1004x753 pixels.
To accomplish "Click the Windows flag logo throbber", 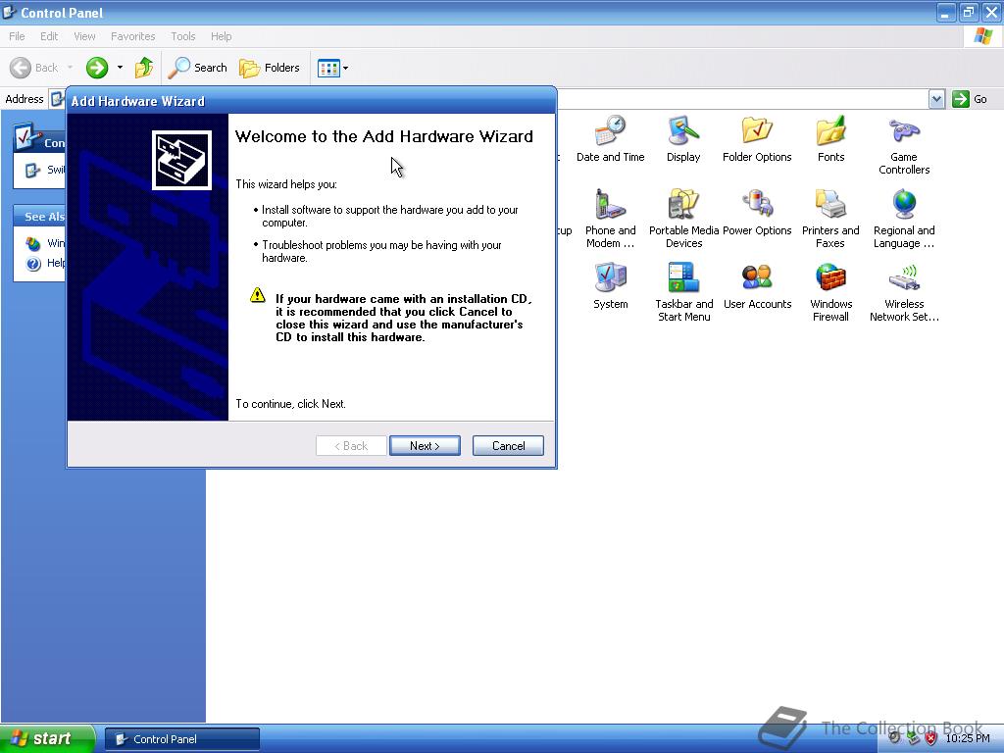I will [x=982, y=36].
